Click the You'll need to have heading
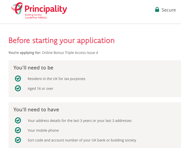 36,110
